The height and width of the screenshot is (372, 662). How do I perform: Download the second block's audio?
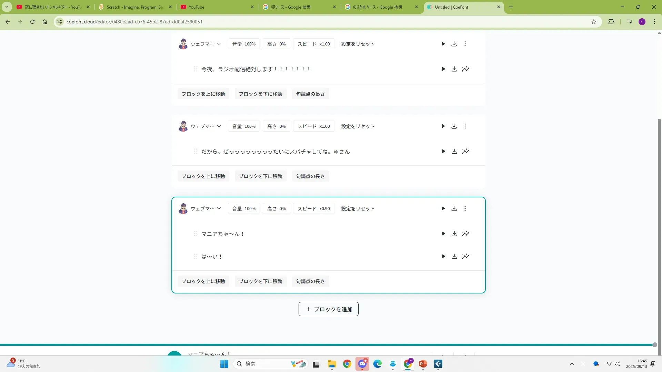coord(454,126)
